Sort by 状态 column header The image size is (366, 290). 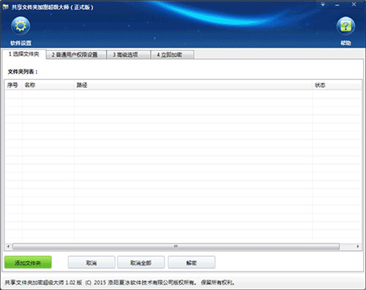pyautogui.click(x=337, y=85)
